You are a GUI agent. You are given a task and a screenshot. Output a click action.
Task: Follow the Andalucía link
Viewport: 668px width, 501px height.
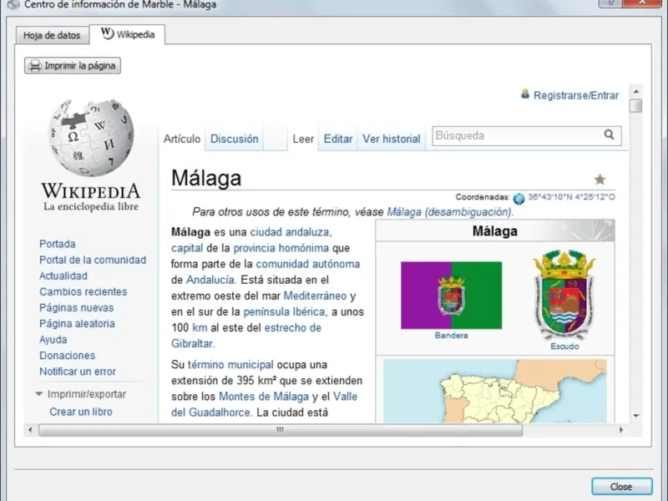pos(211,281)
